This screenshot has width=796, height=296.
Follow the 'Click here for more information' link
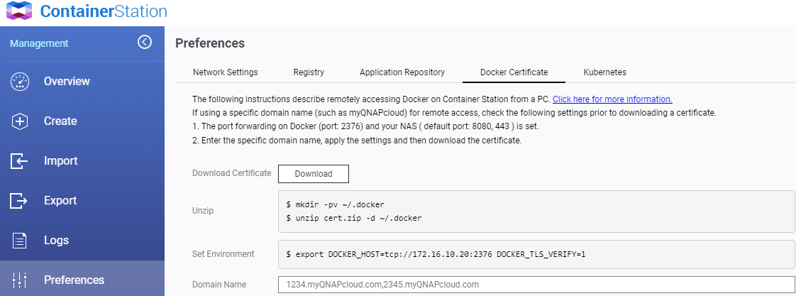[612, 99]
